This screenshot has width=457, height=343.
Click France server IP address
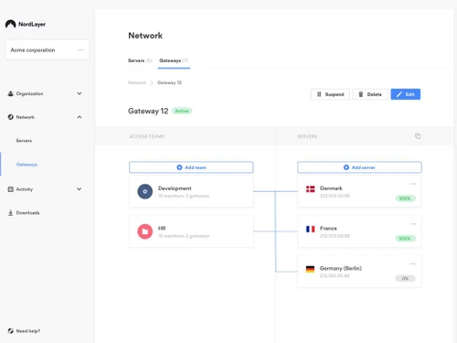[x=335, y=236]
